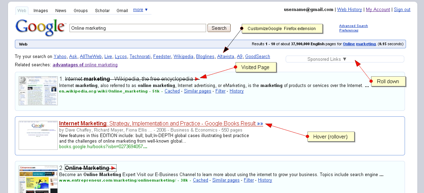The image size is (424, 193).
Task: Open History link for the entrepreneur.com result
Action: tap(265, 180)
